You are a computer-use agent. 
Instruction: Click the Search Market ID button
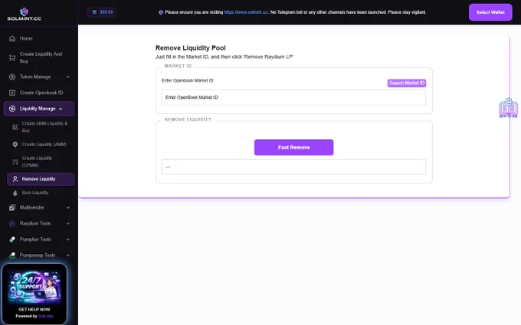coord(406,83)
